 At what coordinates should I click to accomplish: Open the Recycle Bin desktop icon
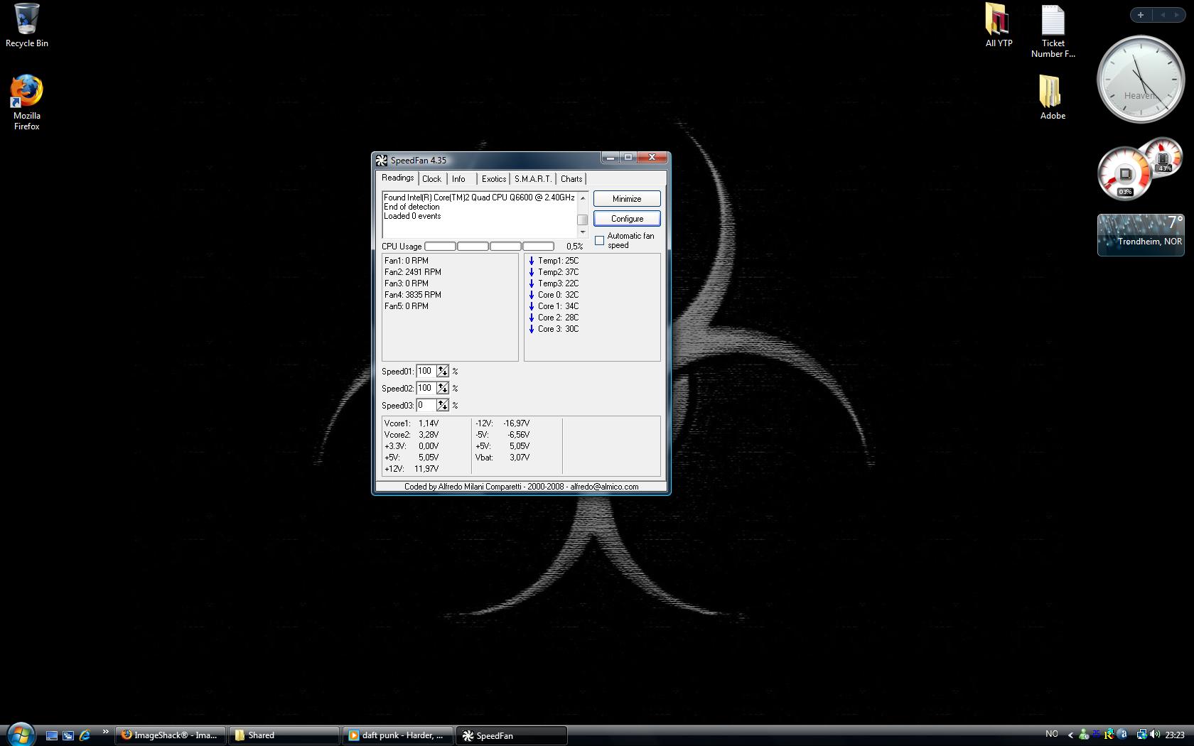(x=26, y=26)
